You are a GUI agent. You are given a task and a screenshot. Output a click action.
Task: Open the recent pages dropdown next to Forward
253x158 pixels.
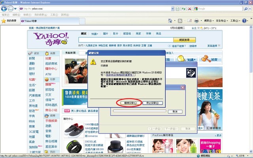pyautogui.click(x=15, y=9)
